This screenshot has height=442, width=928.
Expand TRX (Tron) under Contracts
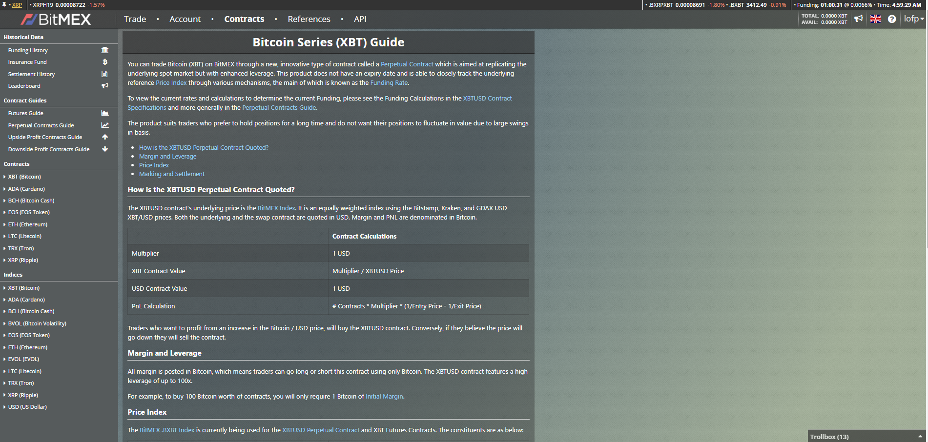pyautogui.click(x=21, y=248)
